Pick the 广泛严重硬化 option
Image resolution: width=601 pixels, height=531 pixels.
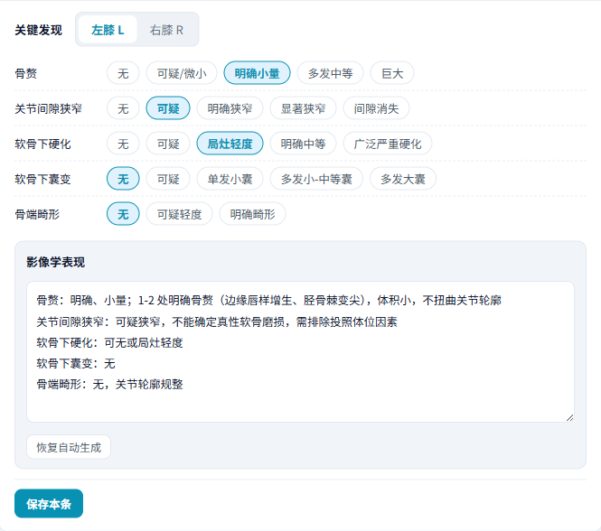point(388,144)
